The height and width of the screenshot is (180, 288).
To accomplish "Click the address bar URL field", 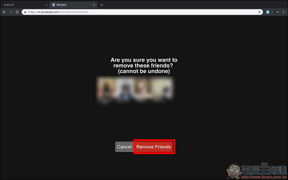I will [x=142, y=12].
